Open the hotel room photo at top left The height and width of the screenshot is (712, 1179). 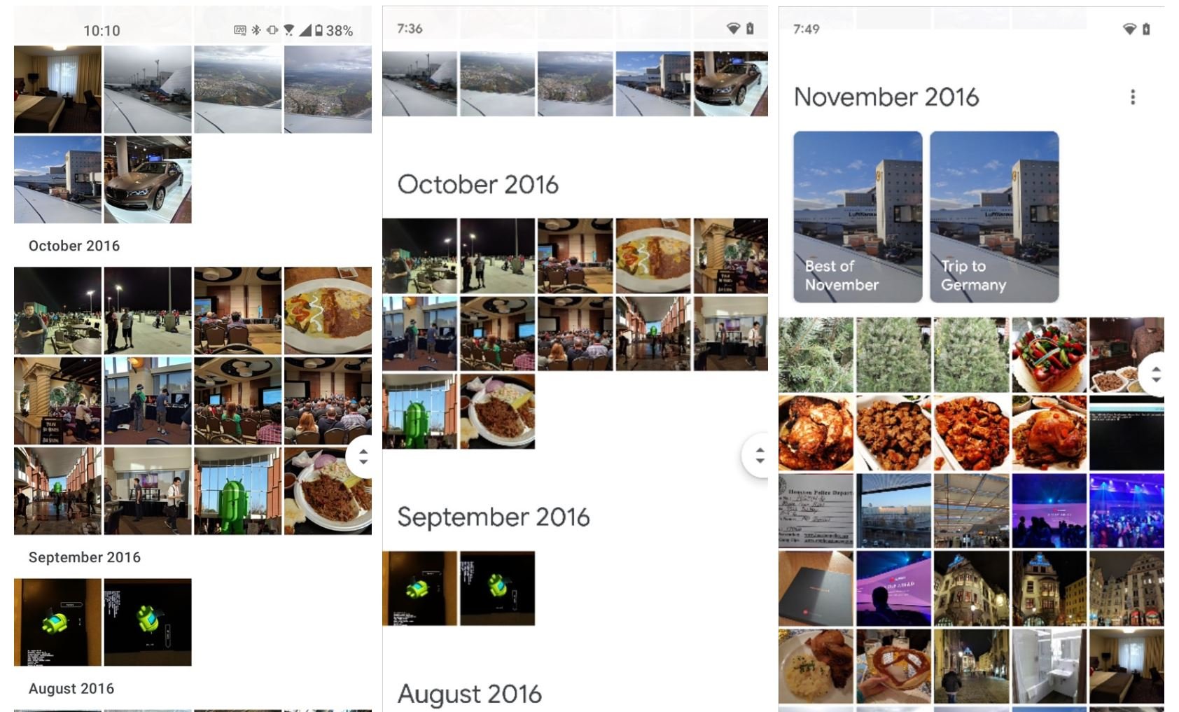[x=57, y=90]
